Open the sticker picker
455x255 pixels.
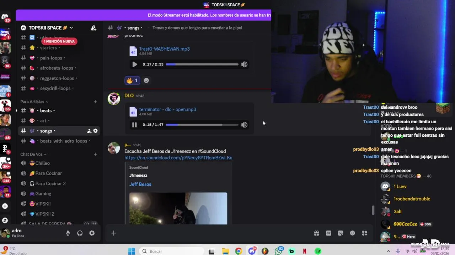click(x=341, y=233)
